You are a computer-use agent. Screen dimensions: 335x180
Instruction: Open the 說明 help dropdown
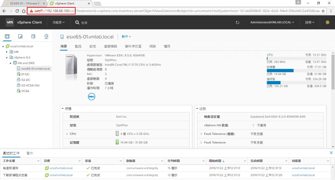(309, 22)
